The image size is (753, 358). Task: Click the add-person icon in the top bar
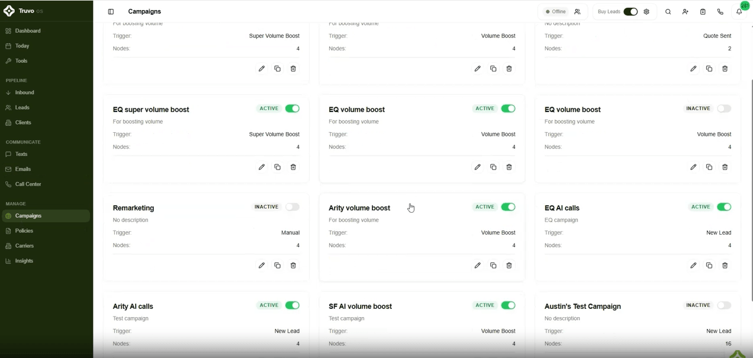[686, 12]
